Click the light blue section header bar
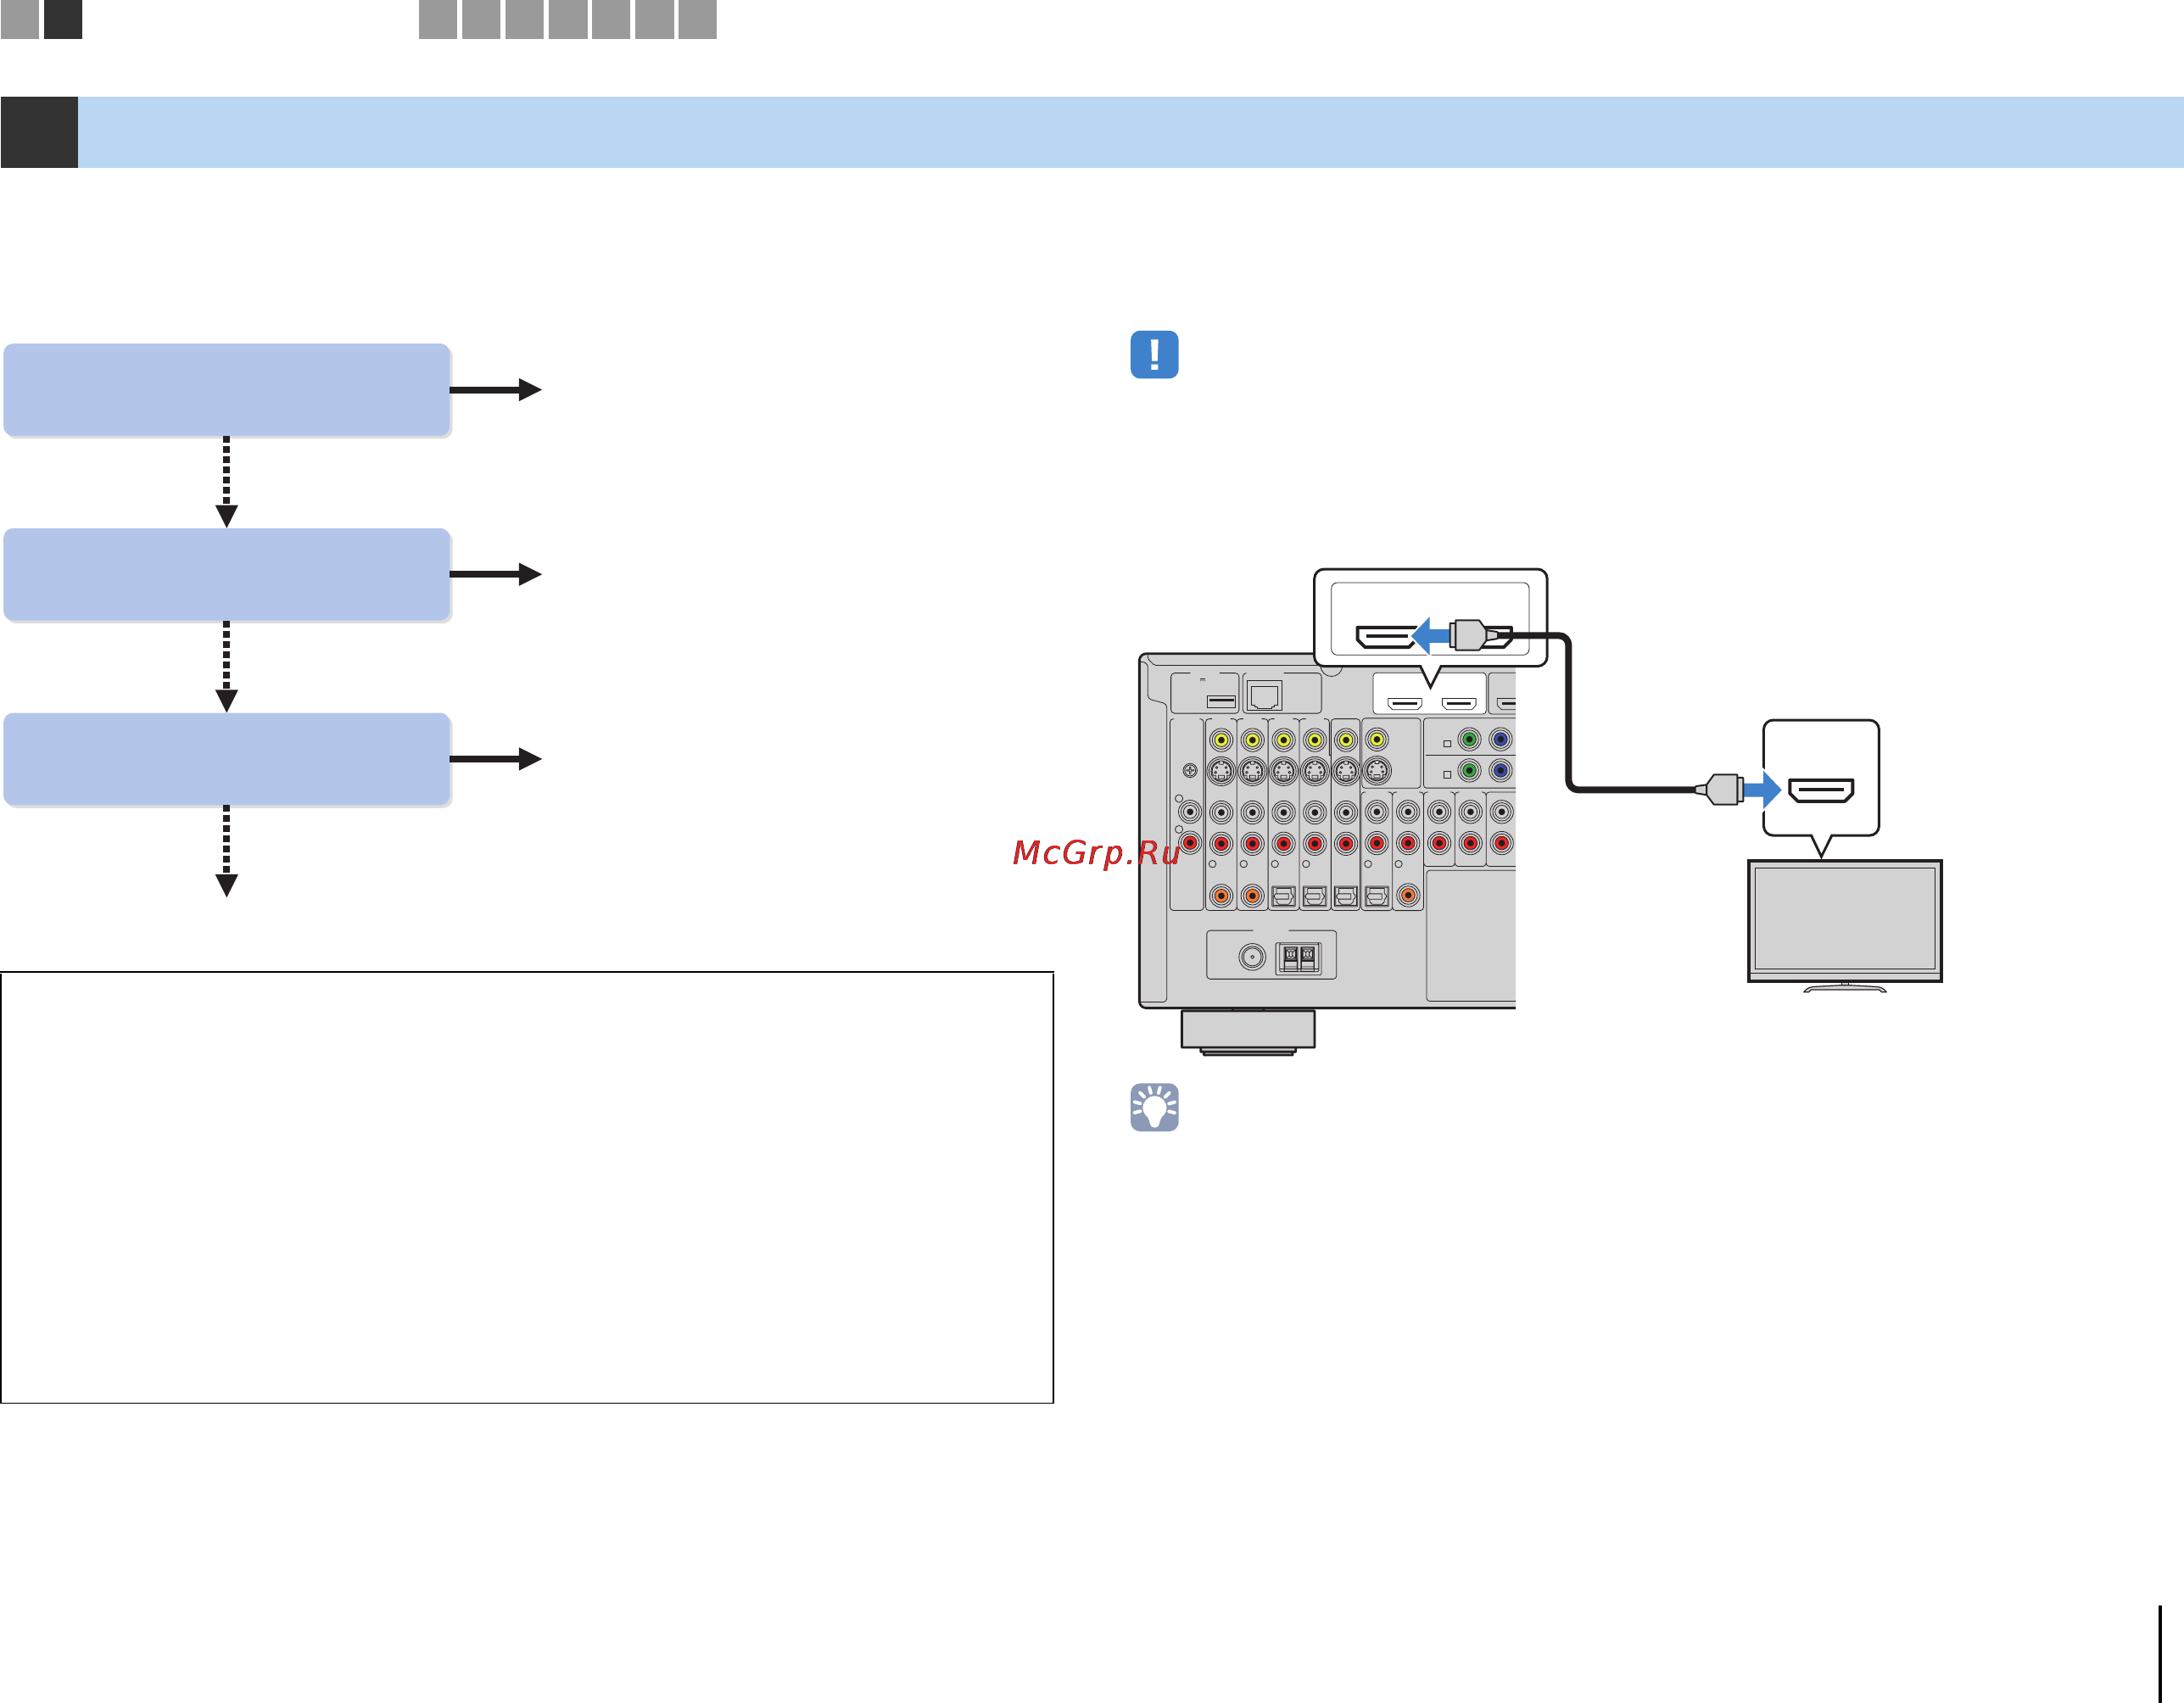The image size is (2184, 1703). 1131,132
